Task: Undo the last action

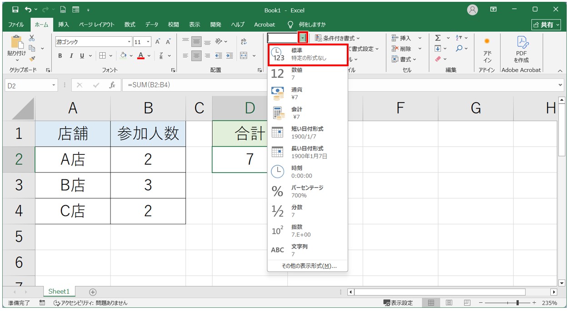Action: (x=28, y=10)
